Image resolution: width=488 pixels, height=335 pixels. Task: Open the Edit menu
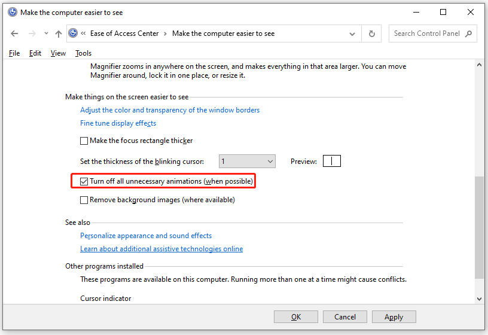[35, 53]
